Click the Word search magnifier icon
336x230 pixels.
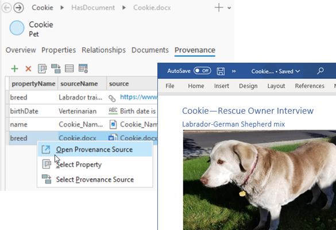click(x=320, y=71)
